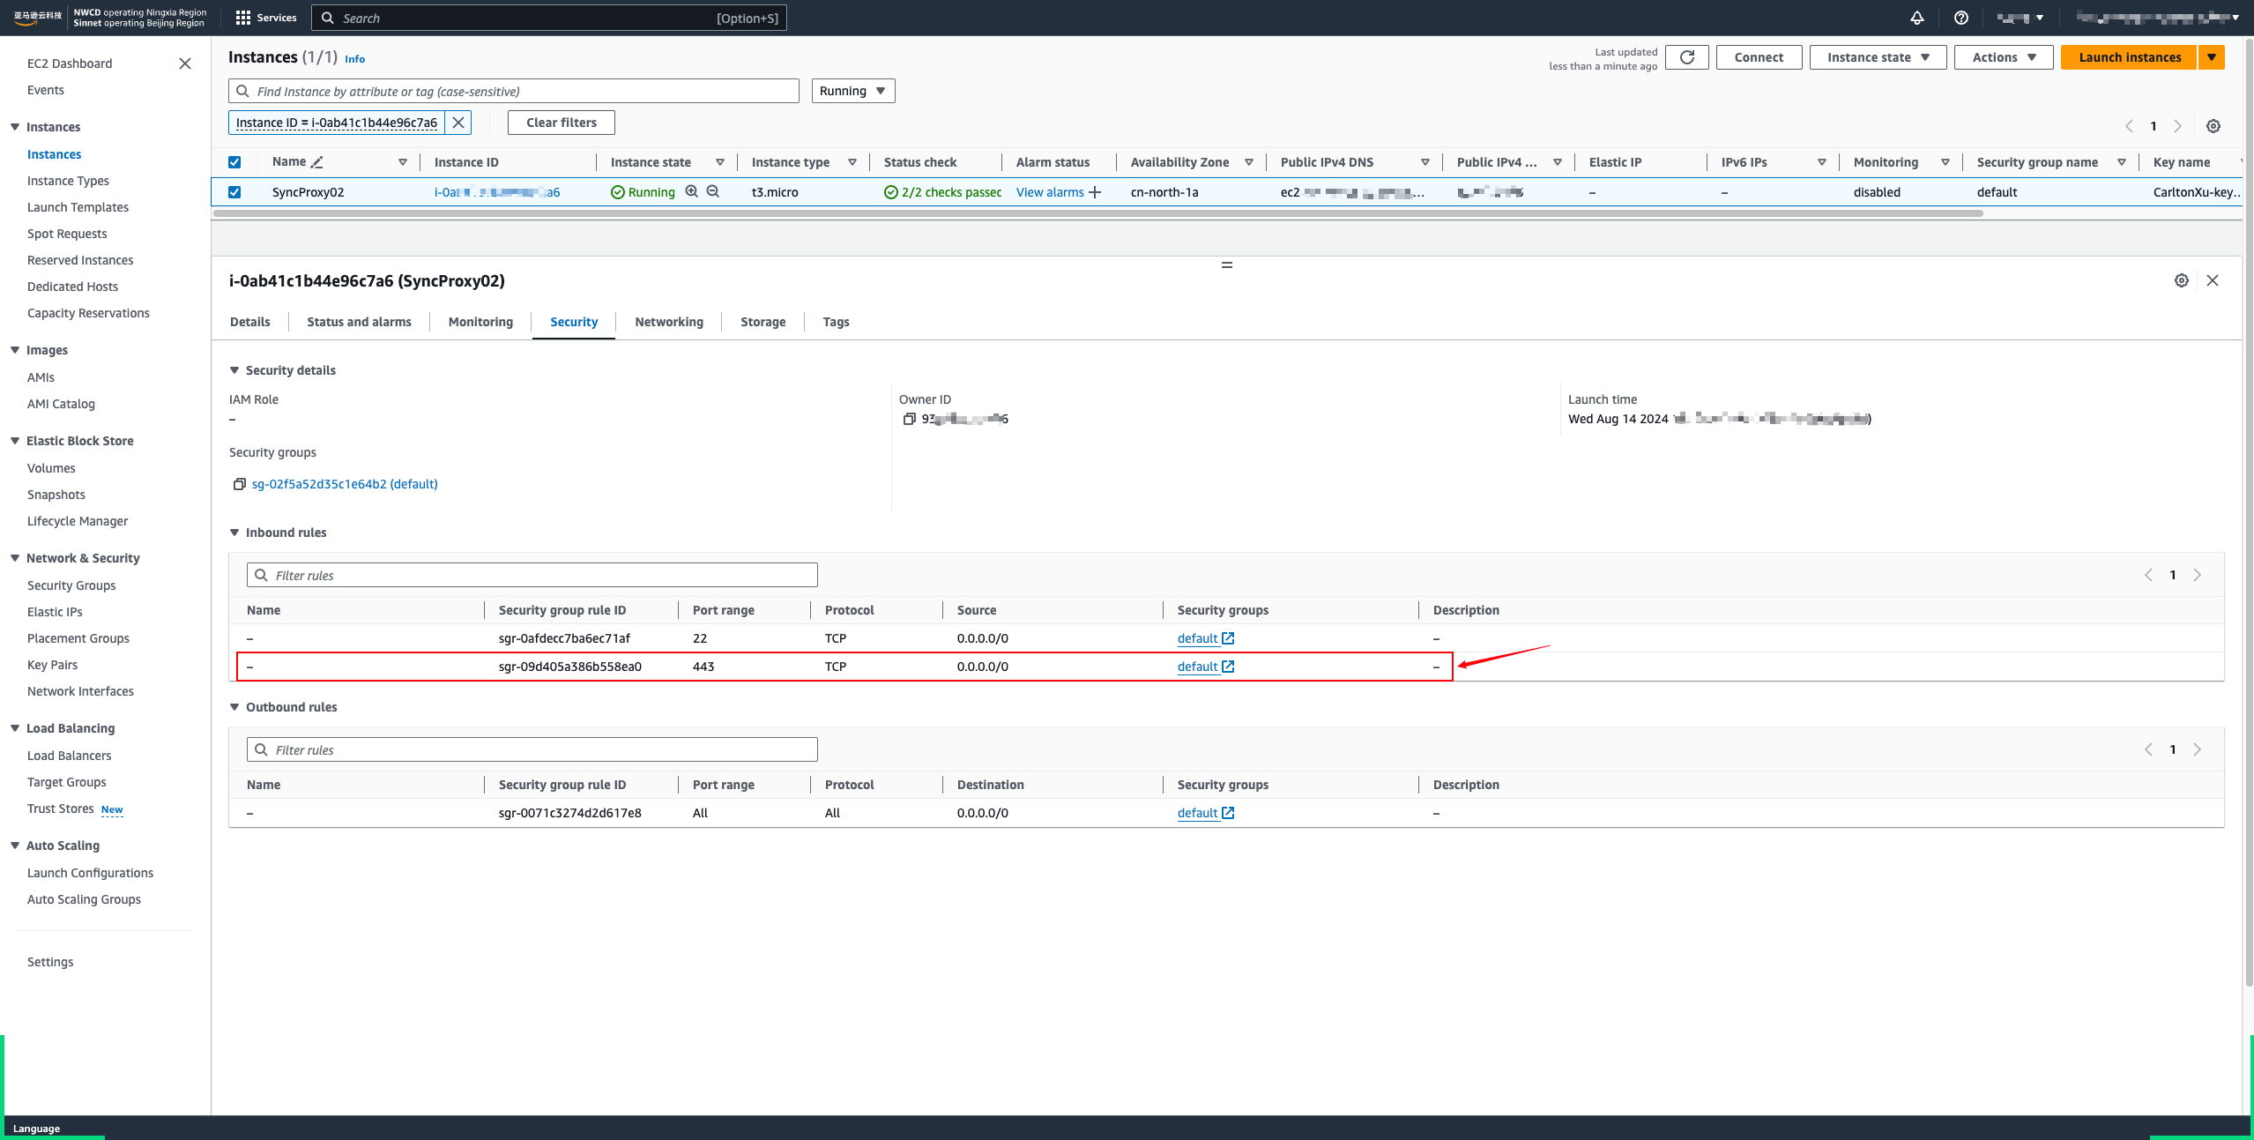Focus the Find Instance search field
Screen dimensions: 2254x1140
tap(514, 91)
